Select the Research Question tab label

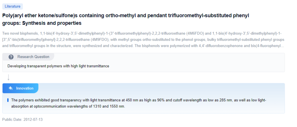[x=33, y=57]
